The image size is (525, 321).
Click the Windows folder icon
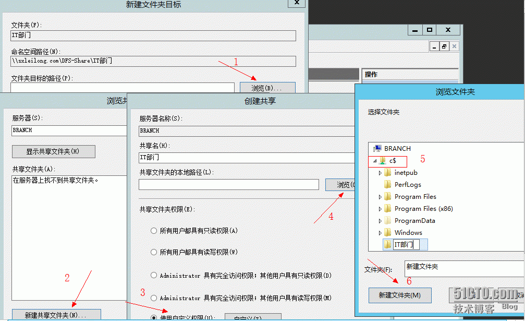coord(387,232)
